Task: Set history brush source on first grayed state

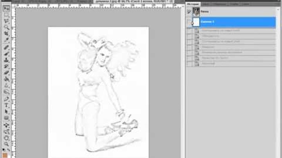Action: pyautogui.click(x=190, y=30)
